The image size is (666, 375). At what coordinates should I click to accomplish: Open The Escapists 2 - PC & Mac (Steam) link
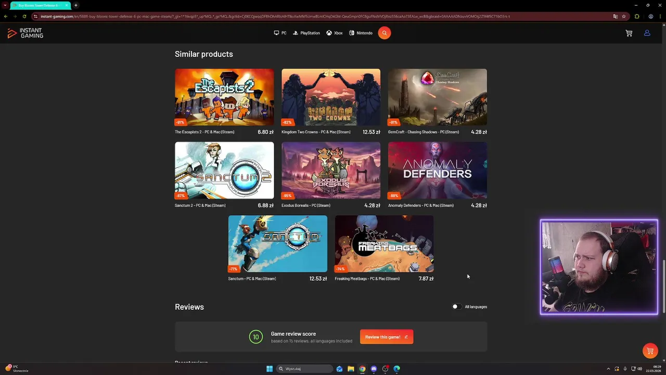pos(204,132)
